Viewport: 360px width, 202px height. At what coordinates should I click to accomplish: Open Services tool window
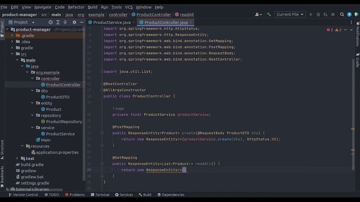(124, 195)
